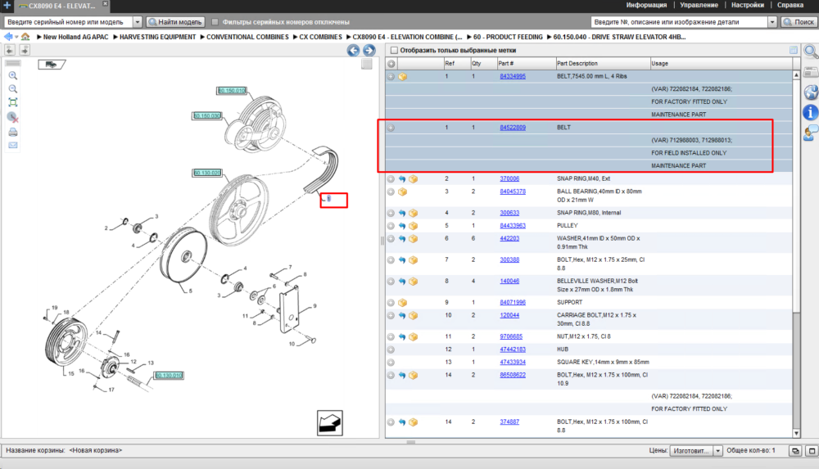Expand 'HARVESTING EQUIPMENT' breadcrumb
Viewport: 819px width, 469px height.
pyautogui.click(x=115, y=37)
